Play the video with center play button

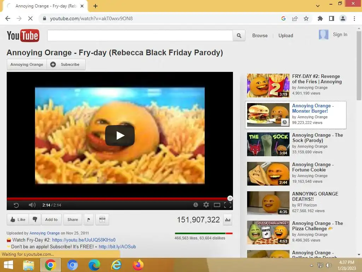coord(119,136)
